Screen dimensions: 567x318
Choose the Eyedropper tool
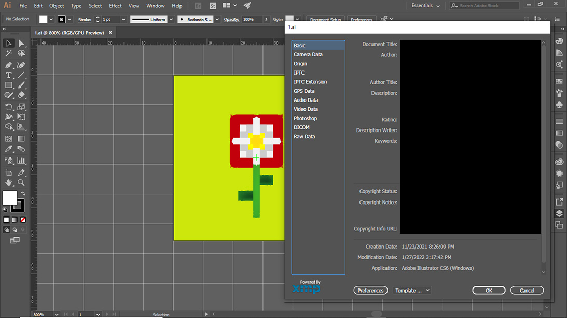(9, 149)
